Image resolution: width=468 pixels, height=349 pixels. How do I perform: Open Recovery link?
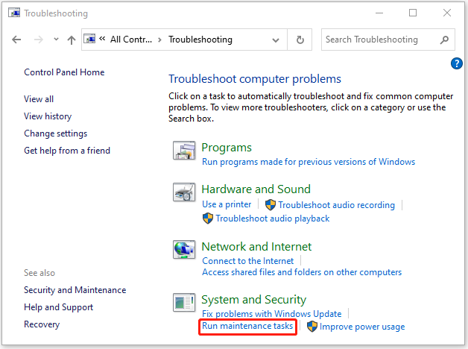pyautogui.click(x=42, y=324)
